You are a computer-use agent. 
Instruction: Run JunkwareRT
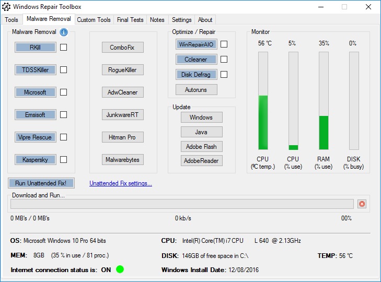pyautogui.click(x=123, y=115)
